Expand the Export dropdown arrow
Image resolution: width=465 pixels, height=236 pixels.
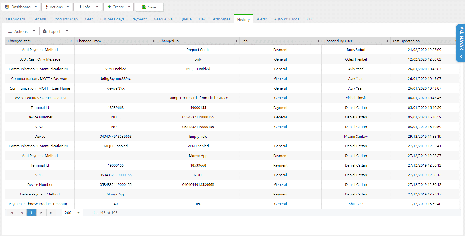point(67,31)
